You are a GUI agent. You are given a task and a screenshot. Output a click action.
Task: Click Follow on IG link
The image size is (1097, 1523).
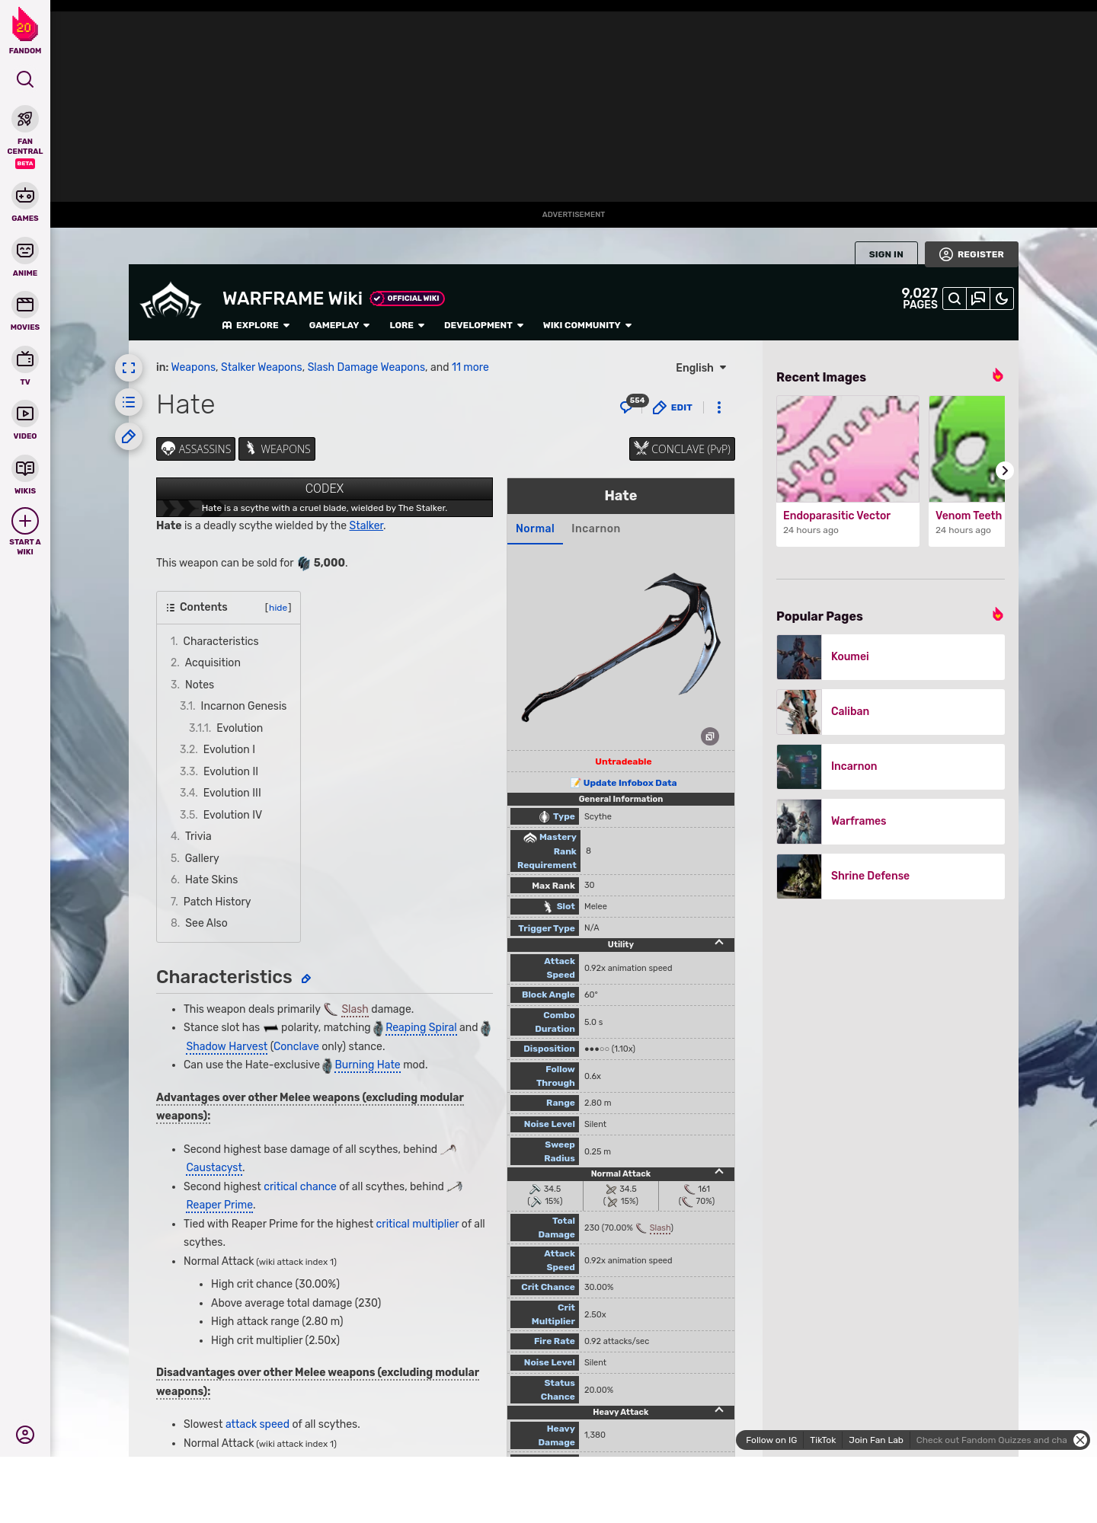(x=771, y=1440)
